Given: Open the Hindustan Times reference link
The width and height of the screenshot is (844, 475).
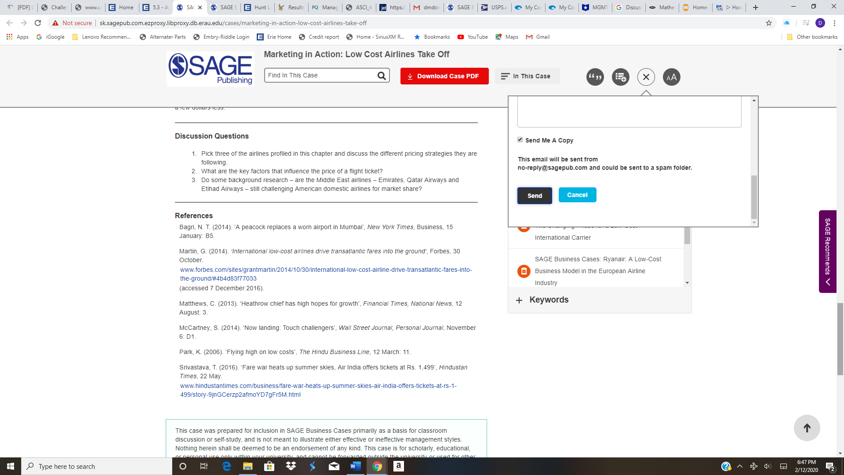Looking at the screenshot, I should (318, 390).
